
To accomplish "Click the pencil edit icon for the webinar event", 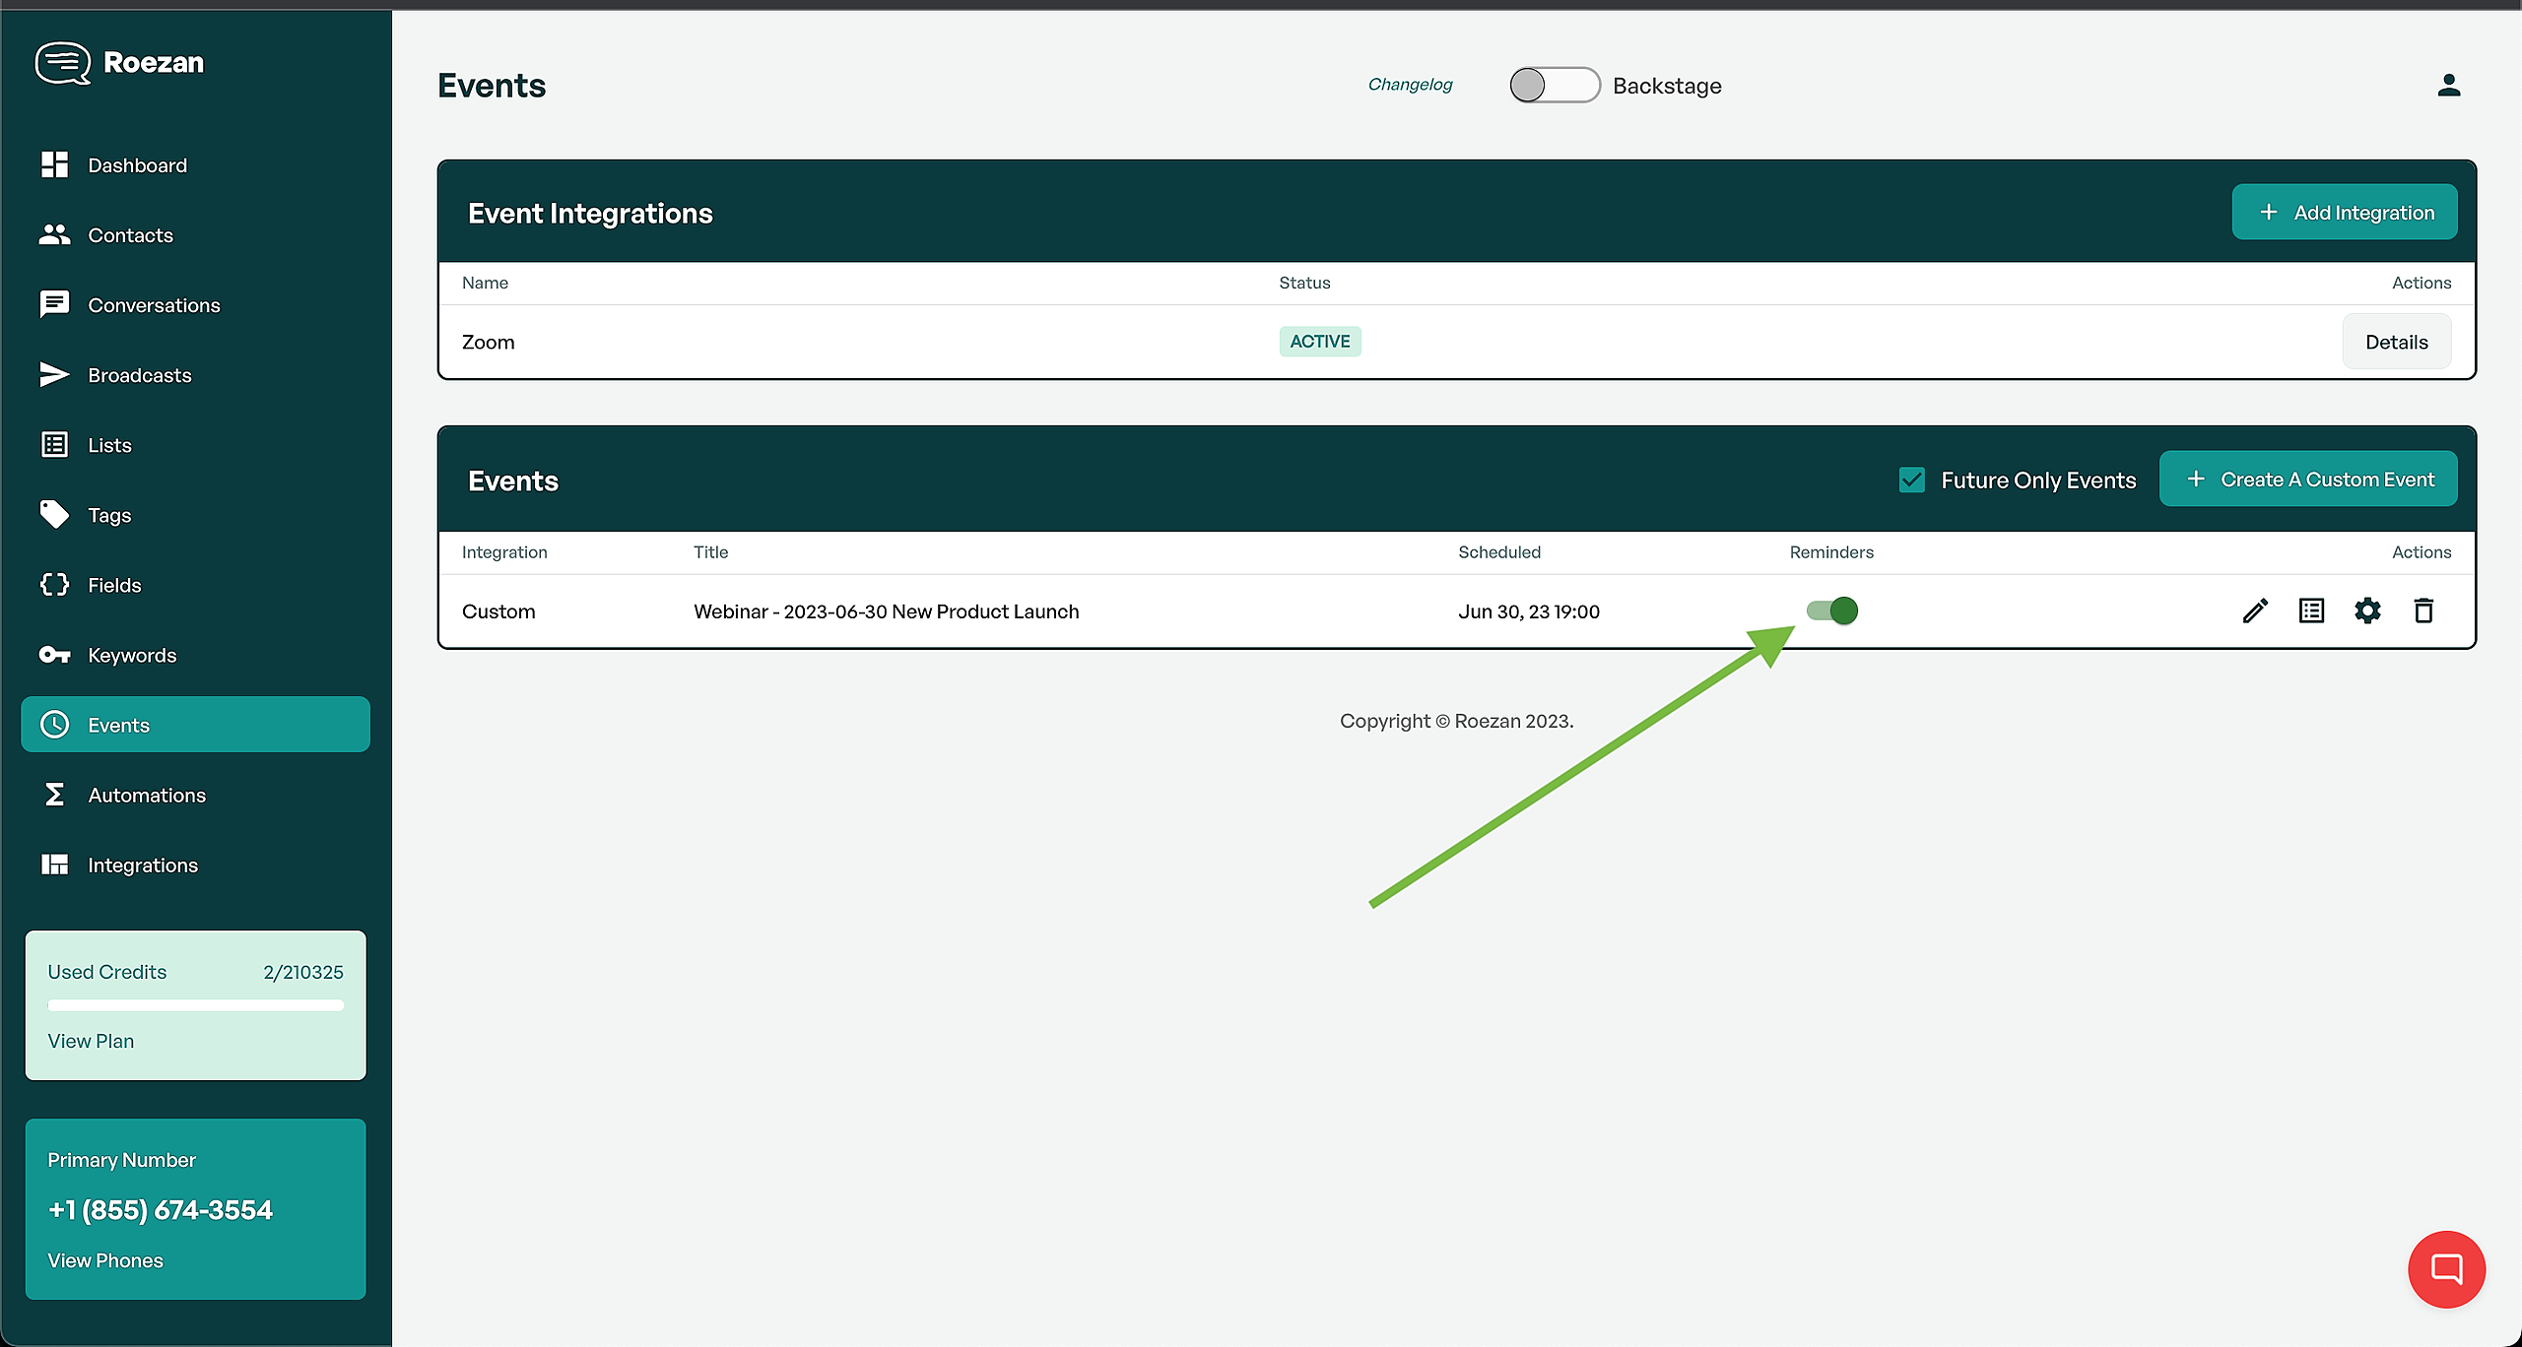I will pyautogui.click(x=2255, y=611).
